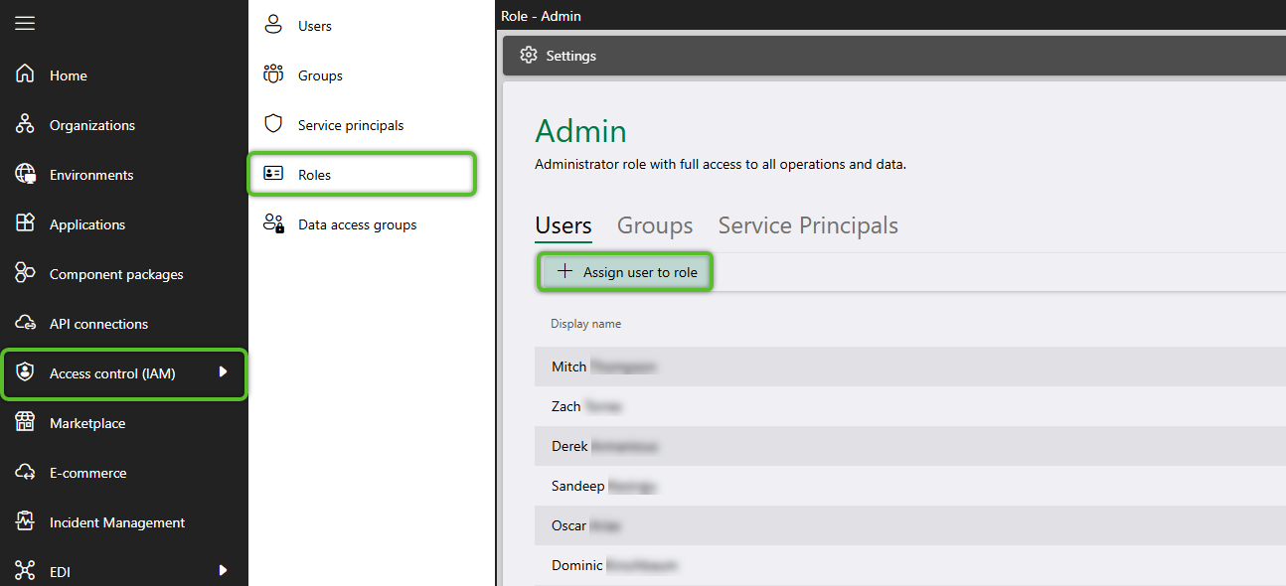Open Data access groups menu item
1286x586 pixels.
(x=357, y=224)
